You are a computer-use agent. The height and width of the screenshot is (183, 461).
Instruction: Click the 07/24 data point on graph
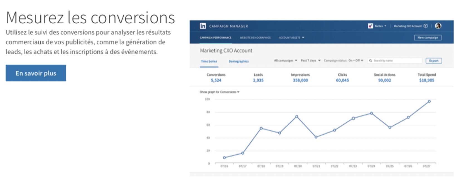[371, 113]
